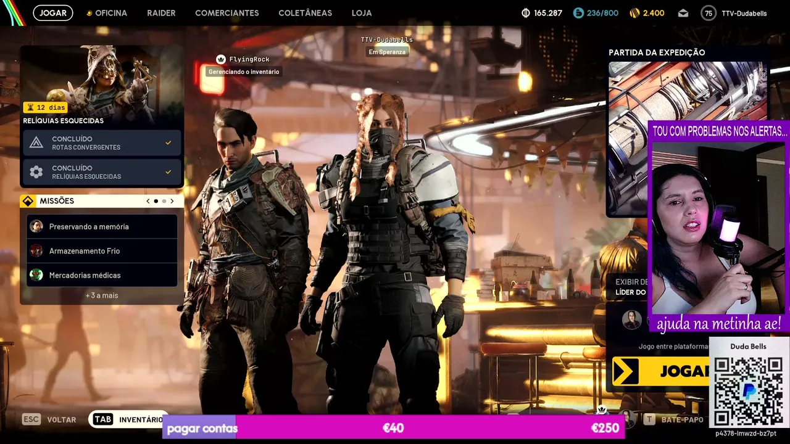Open mission Mercadorias médicas
The width and height of the screenshot is (790, 444).
102,275
